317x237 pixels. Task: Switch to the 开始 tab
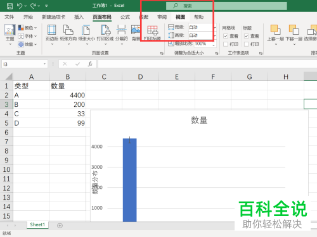point(28,17)
